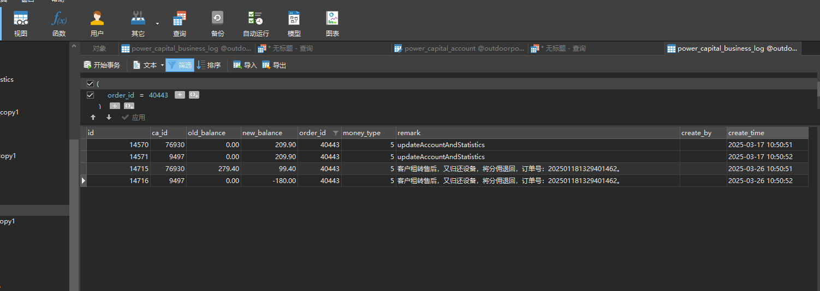Click 开始事务 to begin transaction
Screen dimensions: 820x291
point(102,65)
